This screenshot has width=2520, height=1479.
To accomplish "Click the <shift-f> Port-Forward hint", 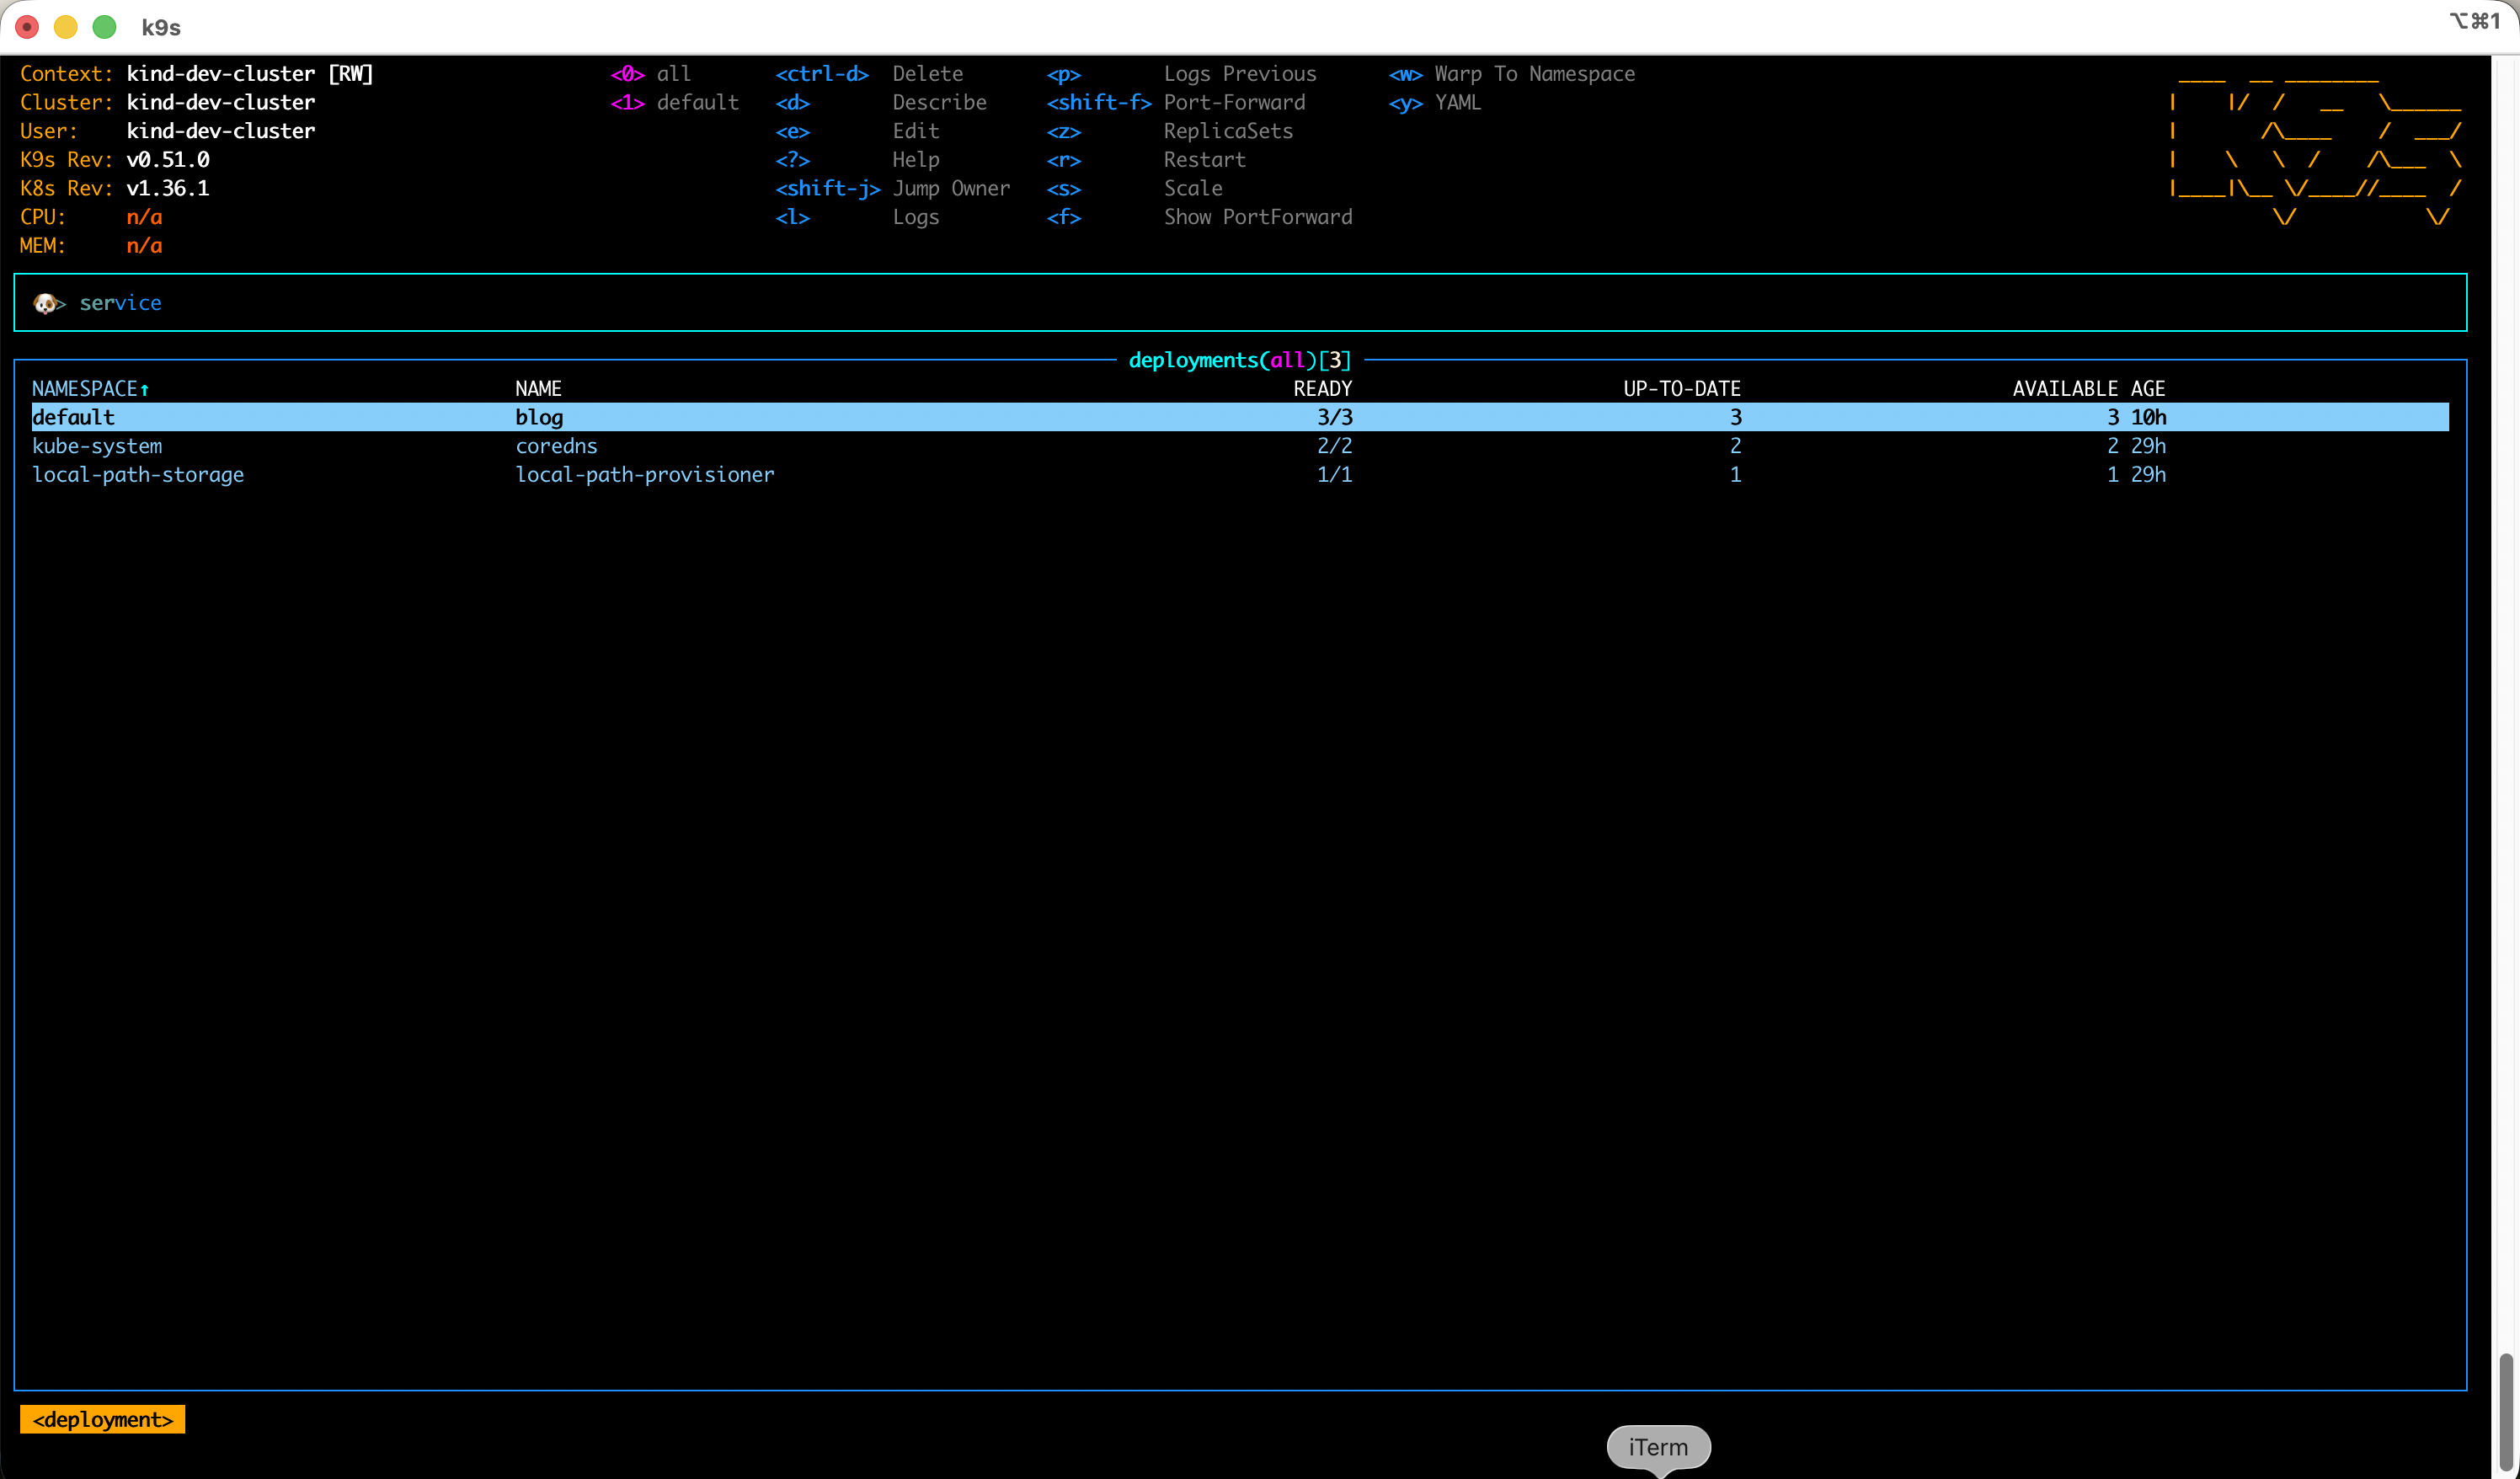I will coord(1176,102).
